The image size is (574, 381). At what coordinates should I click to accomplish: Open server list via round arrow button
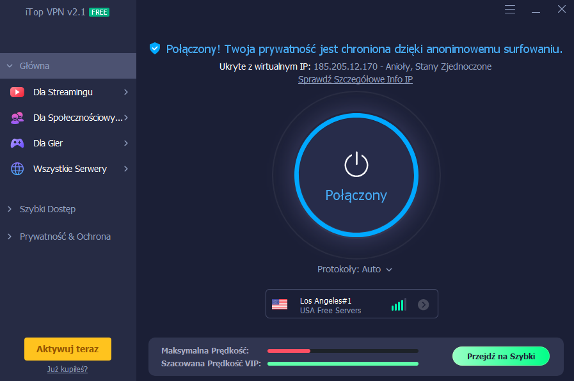coord(423,304)
